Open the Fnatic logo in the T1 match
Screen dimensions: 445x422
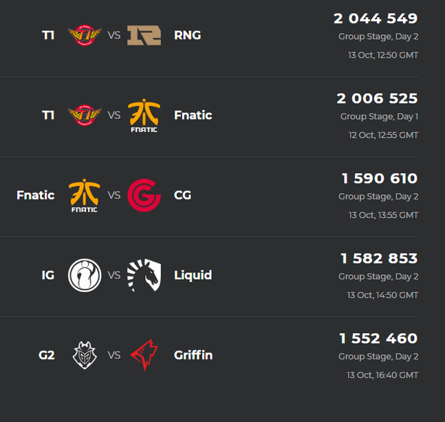pyautogui.click(x=144, y=115)
